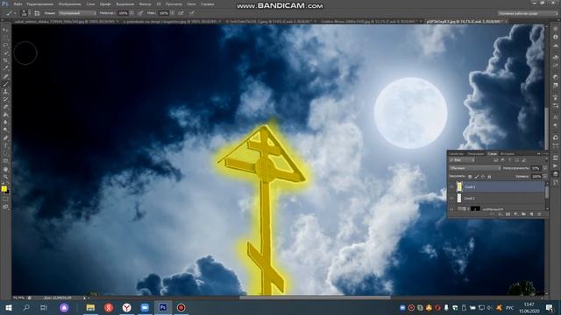Select the Blur tool
The height and width of the screenshot is (315, 561).
5,122
